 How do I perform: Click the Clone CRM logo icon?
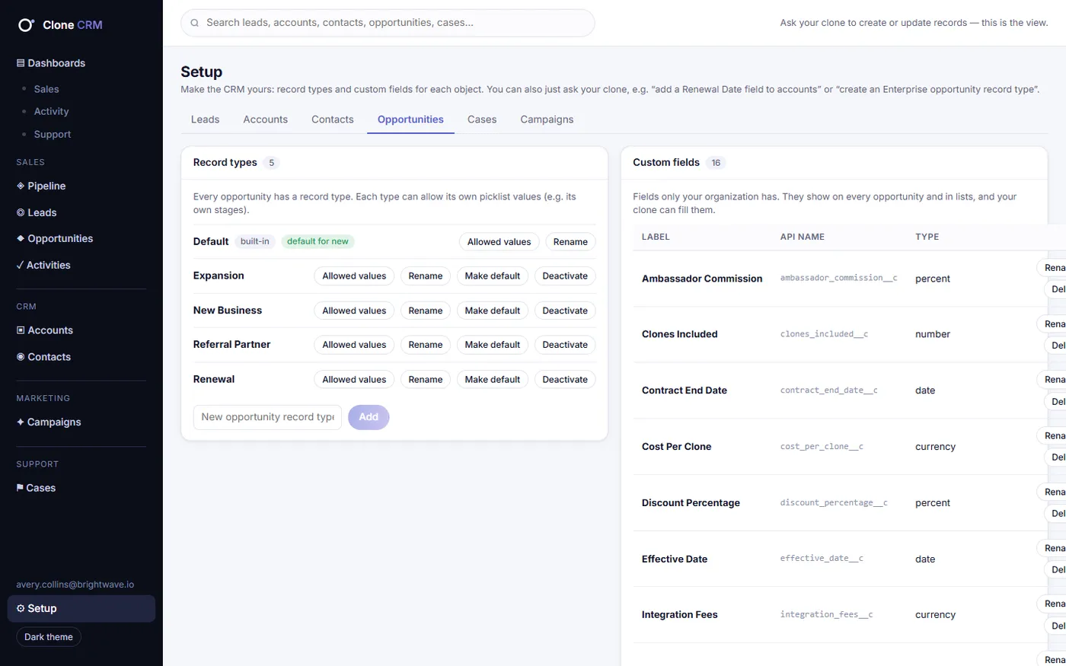click(x=26, y=25)
